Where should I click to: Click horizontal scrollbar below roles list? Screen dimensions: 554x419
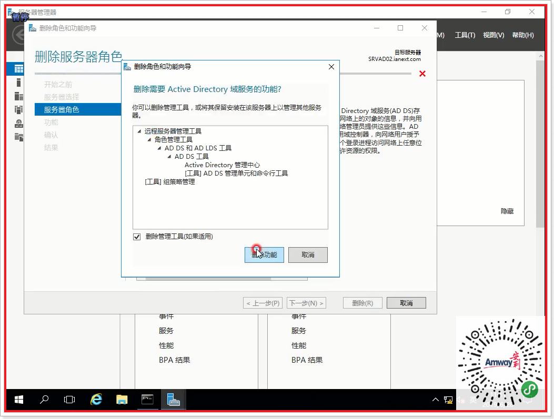(x=208, y=279)
